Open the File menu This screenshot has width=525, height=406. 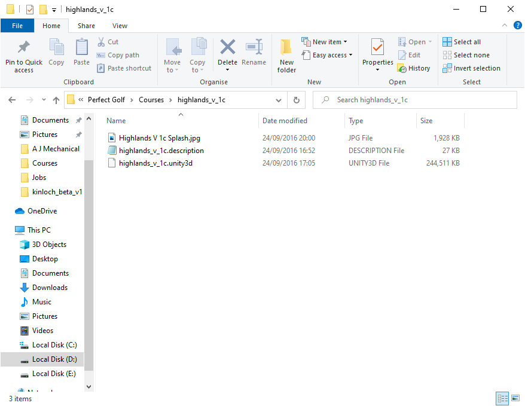click(17, 26)
